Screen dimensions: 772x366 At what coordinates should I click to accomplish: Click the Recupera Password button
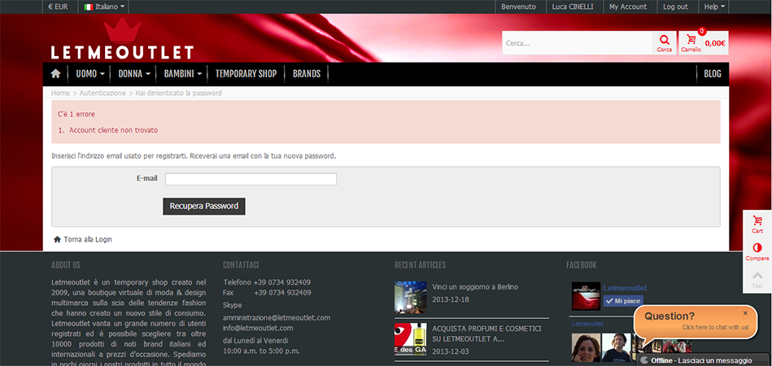pos(204,206)
